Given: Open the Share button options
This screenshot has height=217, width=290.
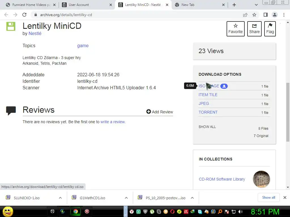Looking at the screenshot, I should pos(254,29).
